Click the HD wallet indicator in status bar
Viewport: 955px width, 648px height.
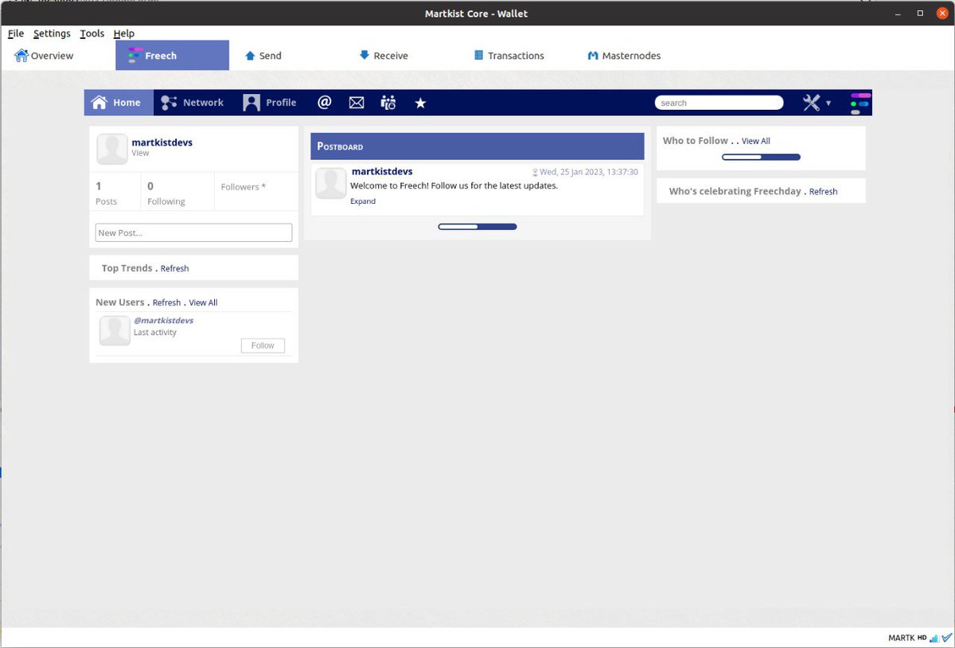click(x=922, y=638)
